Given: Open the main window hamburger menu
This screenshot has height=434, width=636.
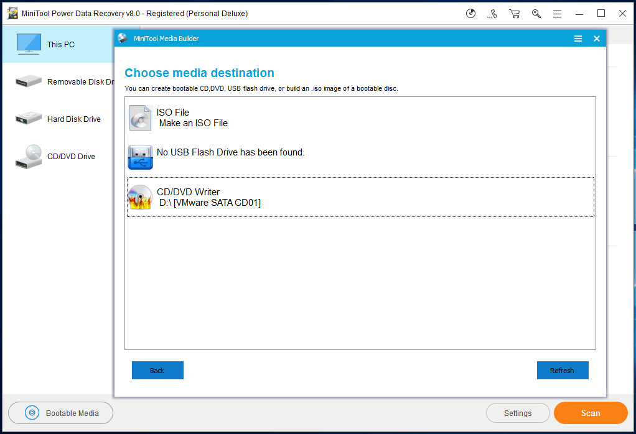Looking at the screenshot, I should (558, 14).
